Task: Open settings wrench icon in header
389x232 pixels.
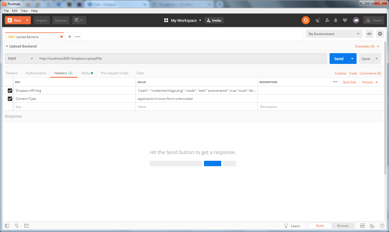Action: coord(327,20)
